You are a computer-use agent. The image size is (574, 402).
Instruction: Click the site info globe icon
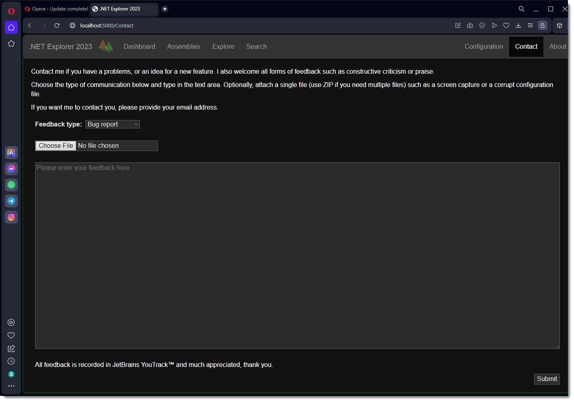(73, 25)
